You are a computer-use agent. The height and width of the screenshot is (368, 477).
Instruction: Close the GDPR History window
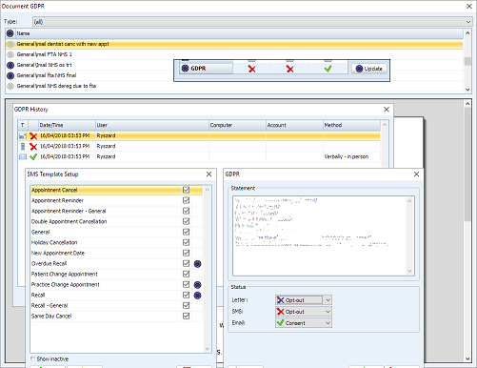point(387,110)
